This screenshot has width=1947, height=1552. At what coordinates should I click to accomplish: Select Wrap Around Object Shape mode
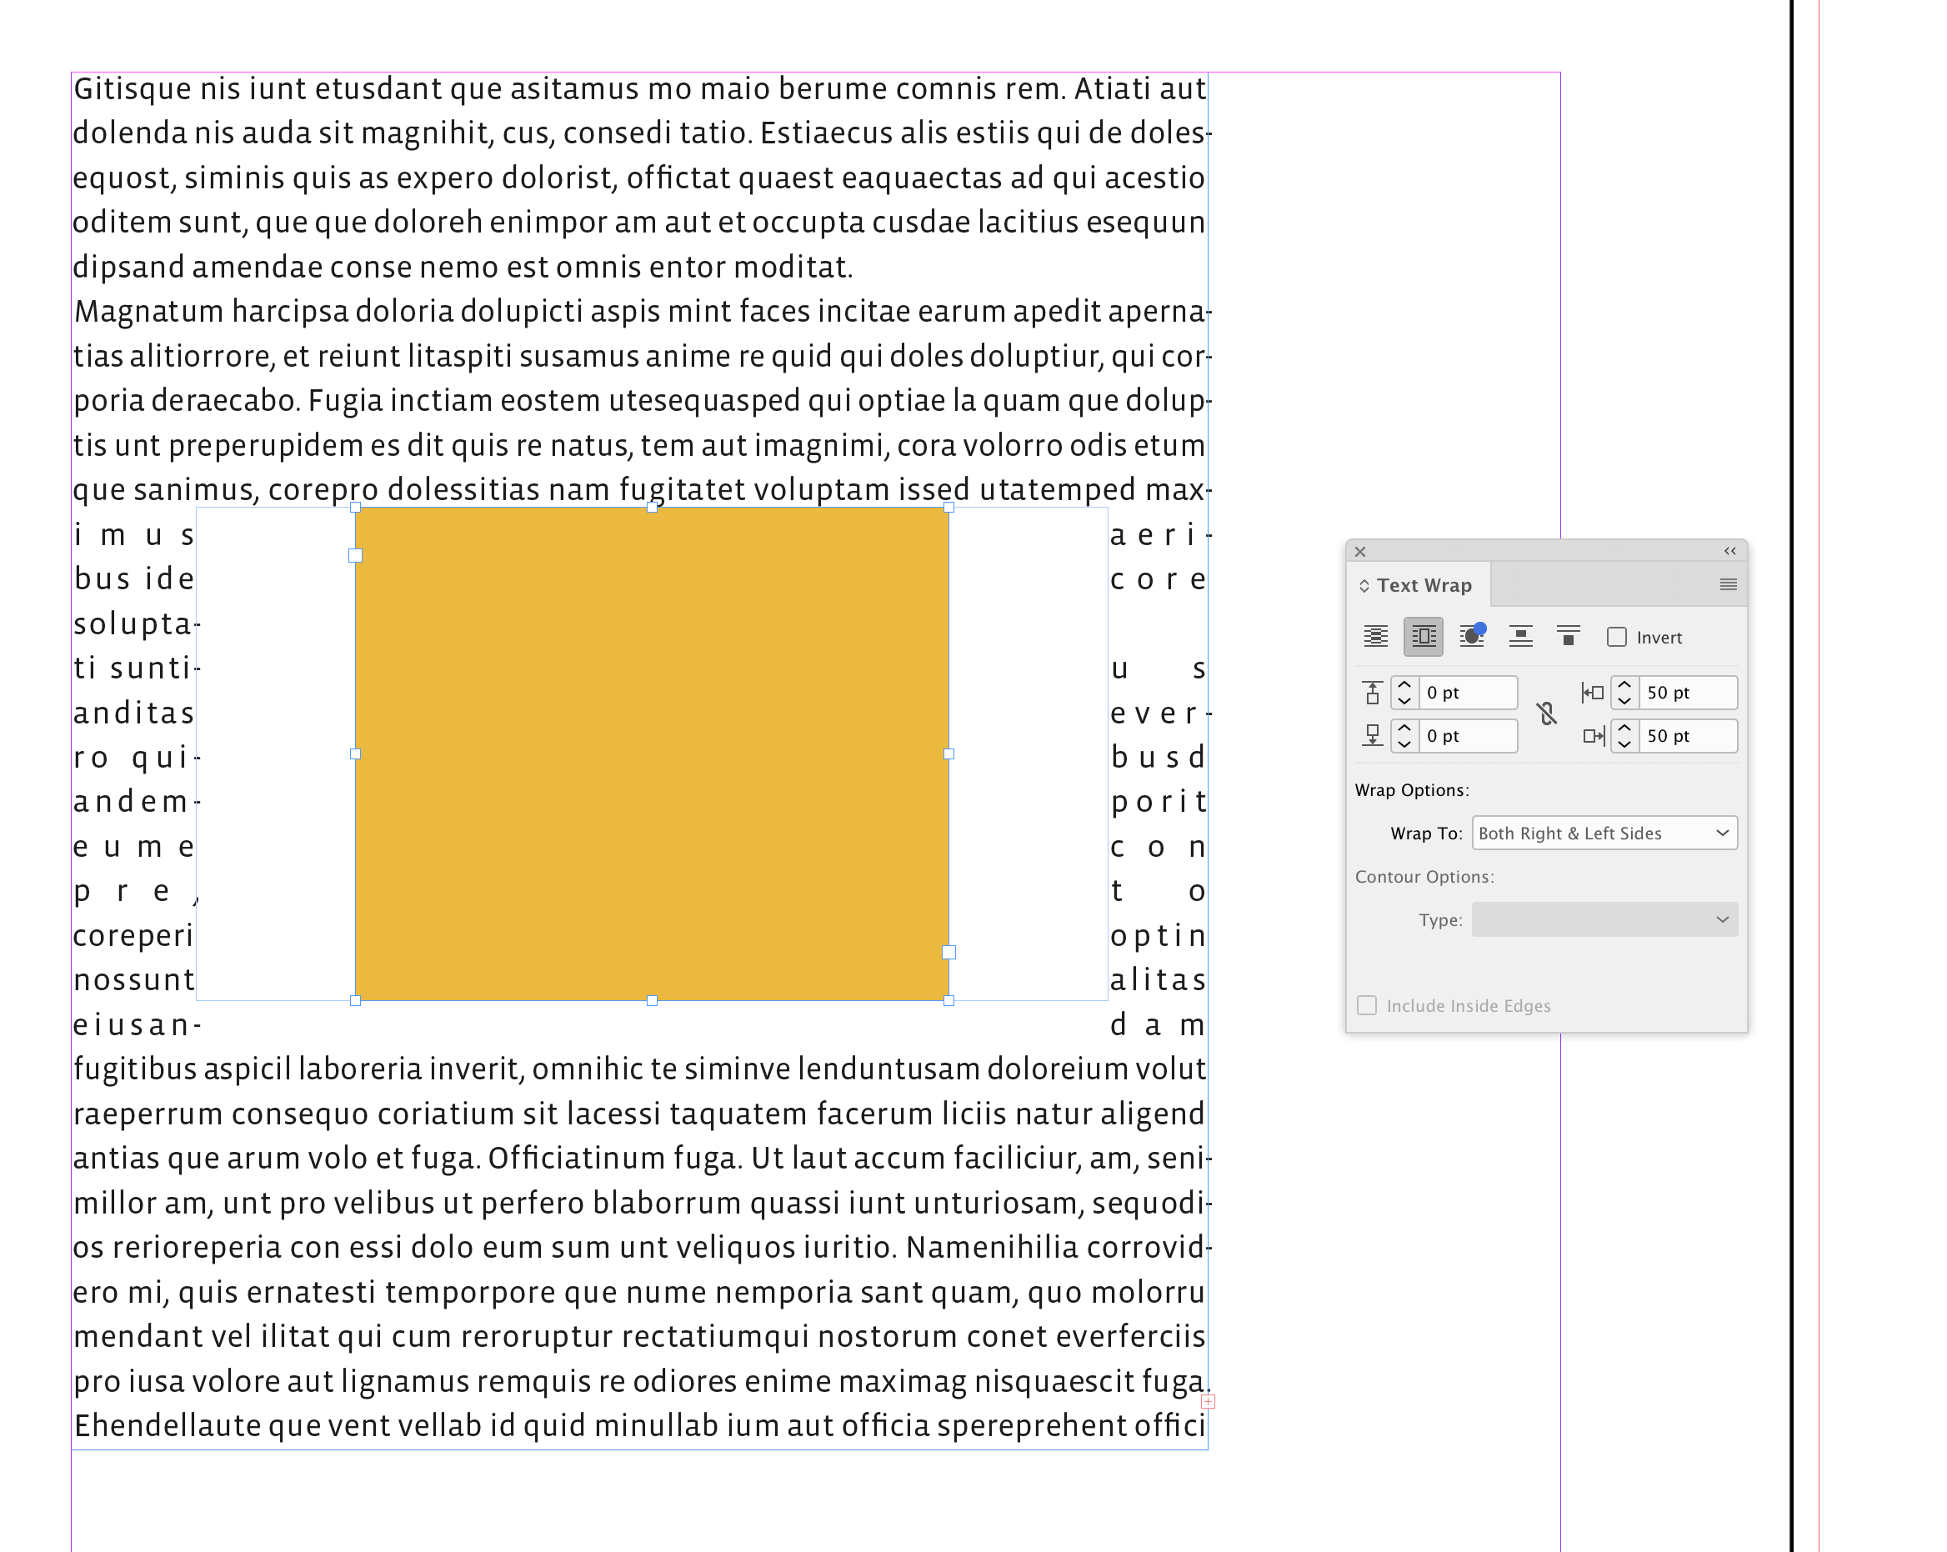tap(1472, 638)
